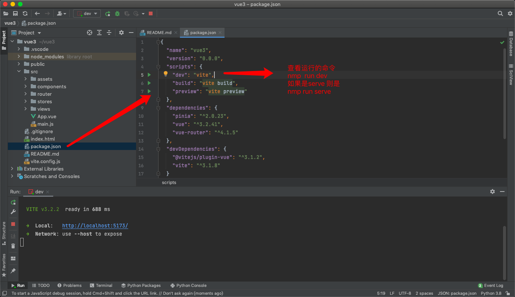The width and height of the screenshot is (515, 297).
Task: Collapse the vue3 root folder
Action: pos(12,42)
